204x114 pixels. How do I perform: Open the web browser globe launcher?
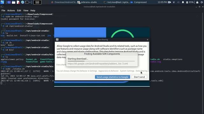pyautogui.click(x=22, y=2)
